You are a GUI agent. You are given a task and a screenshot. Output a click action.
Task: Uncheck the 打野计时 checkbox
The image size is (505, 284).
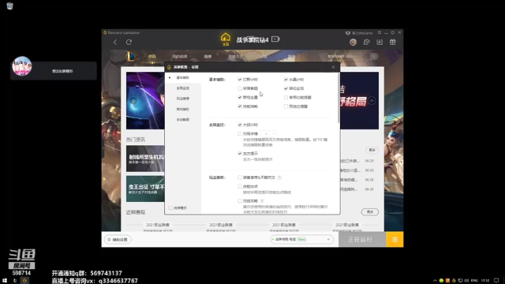(240, 80)
